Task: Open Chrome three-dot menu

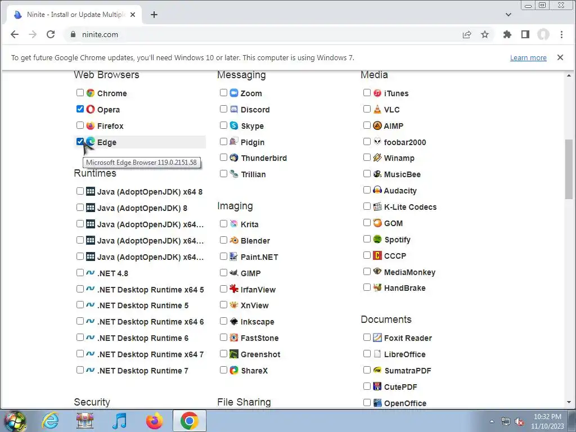Action: (561, 34)
